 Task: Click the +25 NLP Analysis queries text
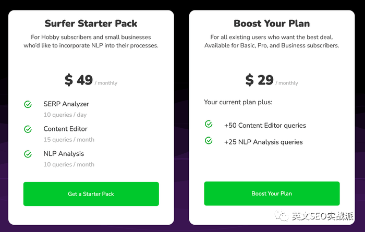tap(263, 142)
